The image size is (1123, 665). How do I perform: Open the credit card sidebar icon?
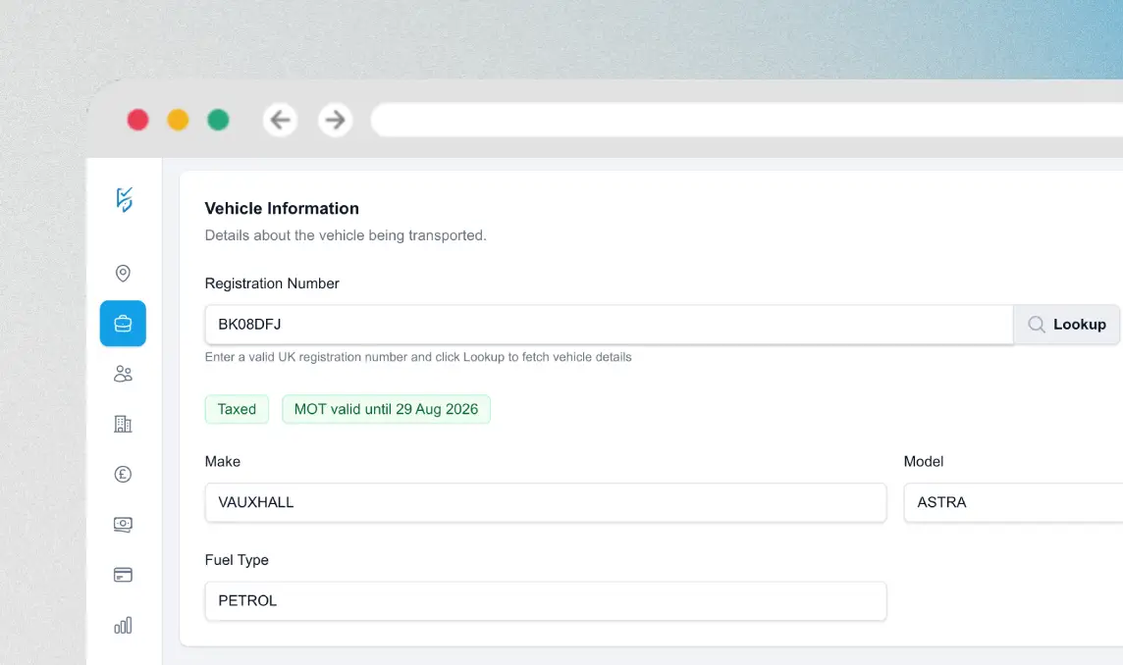[x=123, y=575]
